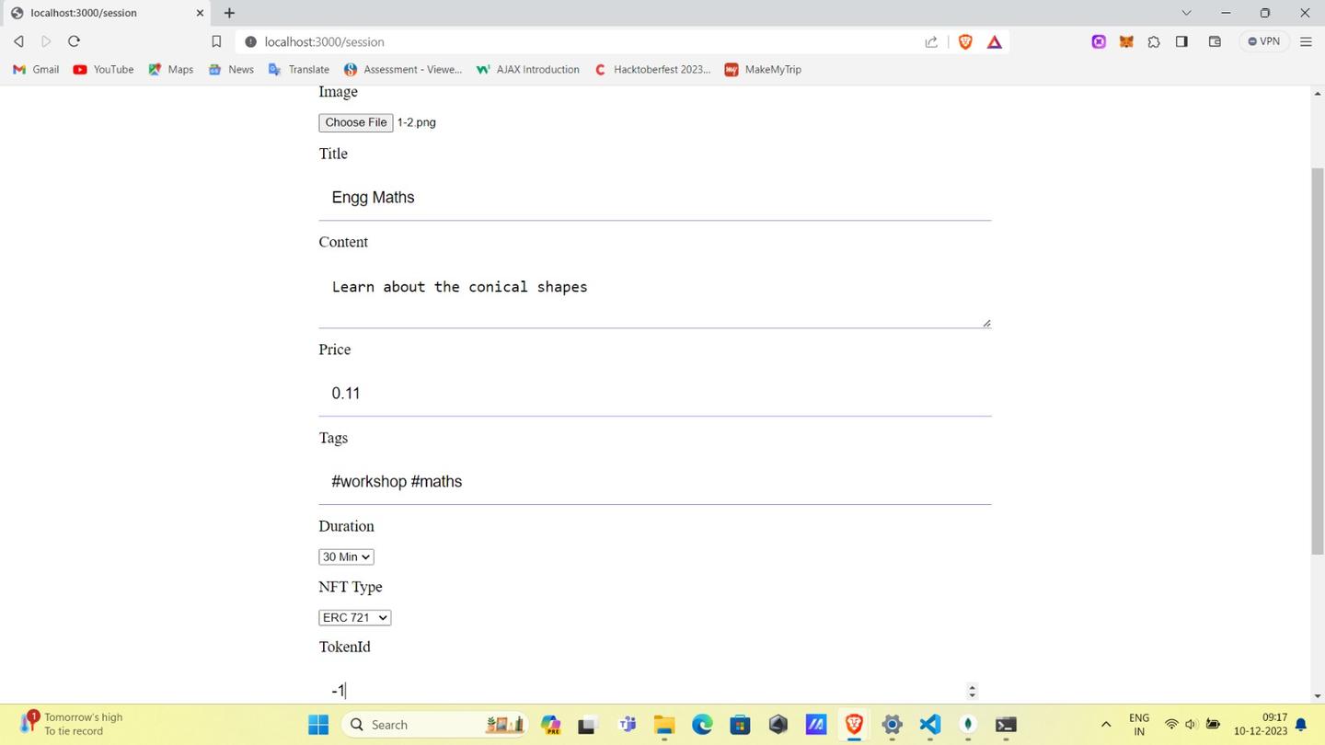
Task: Open a new tab with plus icon
Action: (229, 13)
